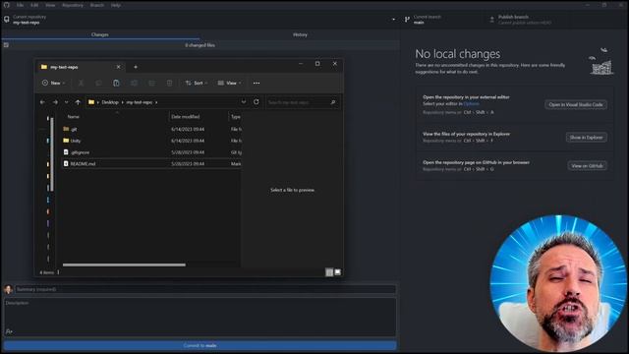Add a new Explorer tab with plus
Viewport: 629px width, 354px height.
(136, 67)
